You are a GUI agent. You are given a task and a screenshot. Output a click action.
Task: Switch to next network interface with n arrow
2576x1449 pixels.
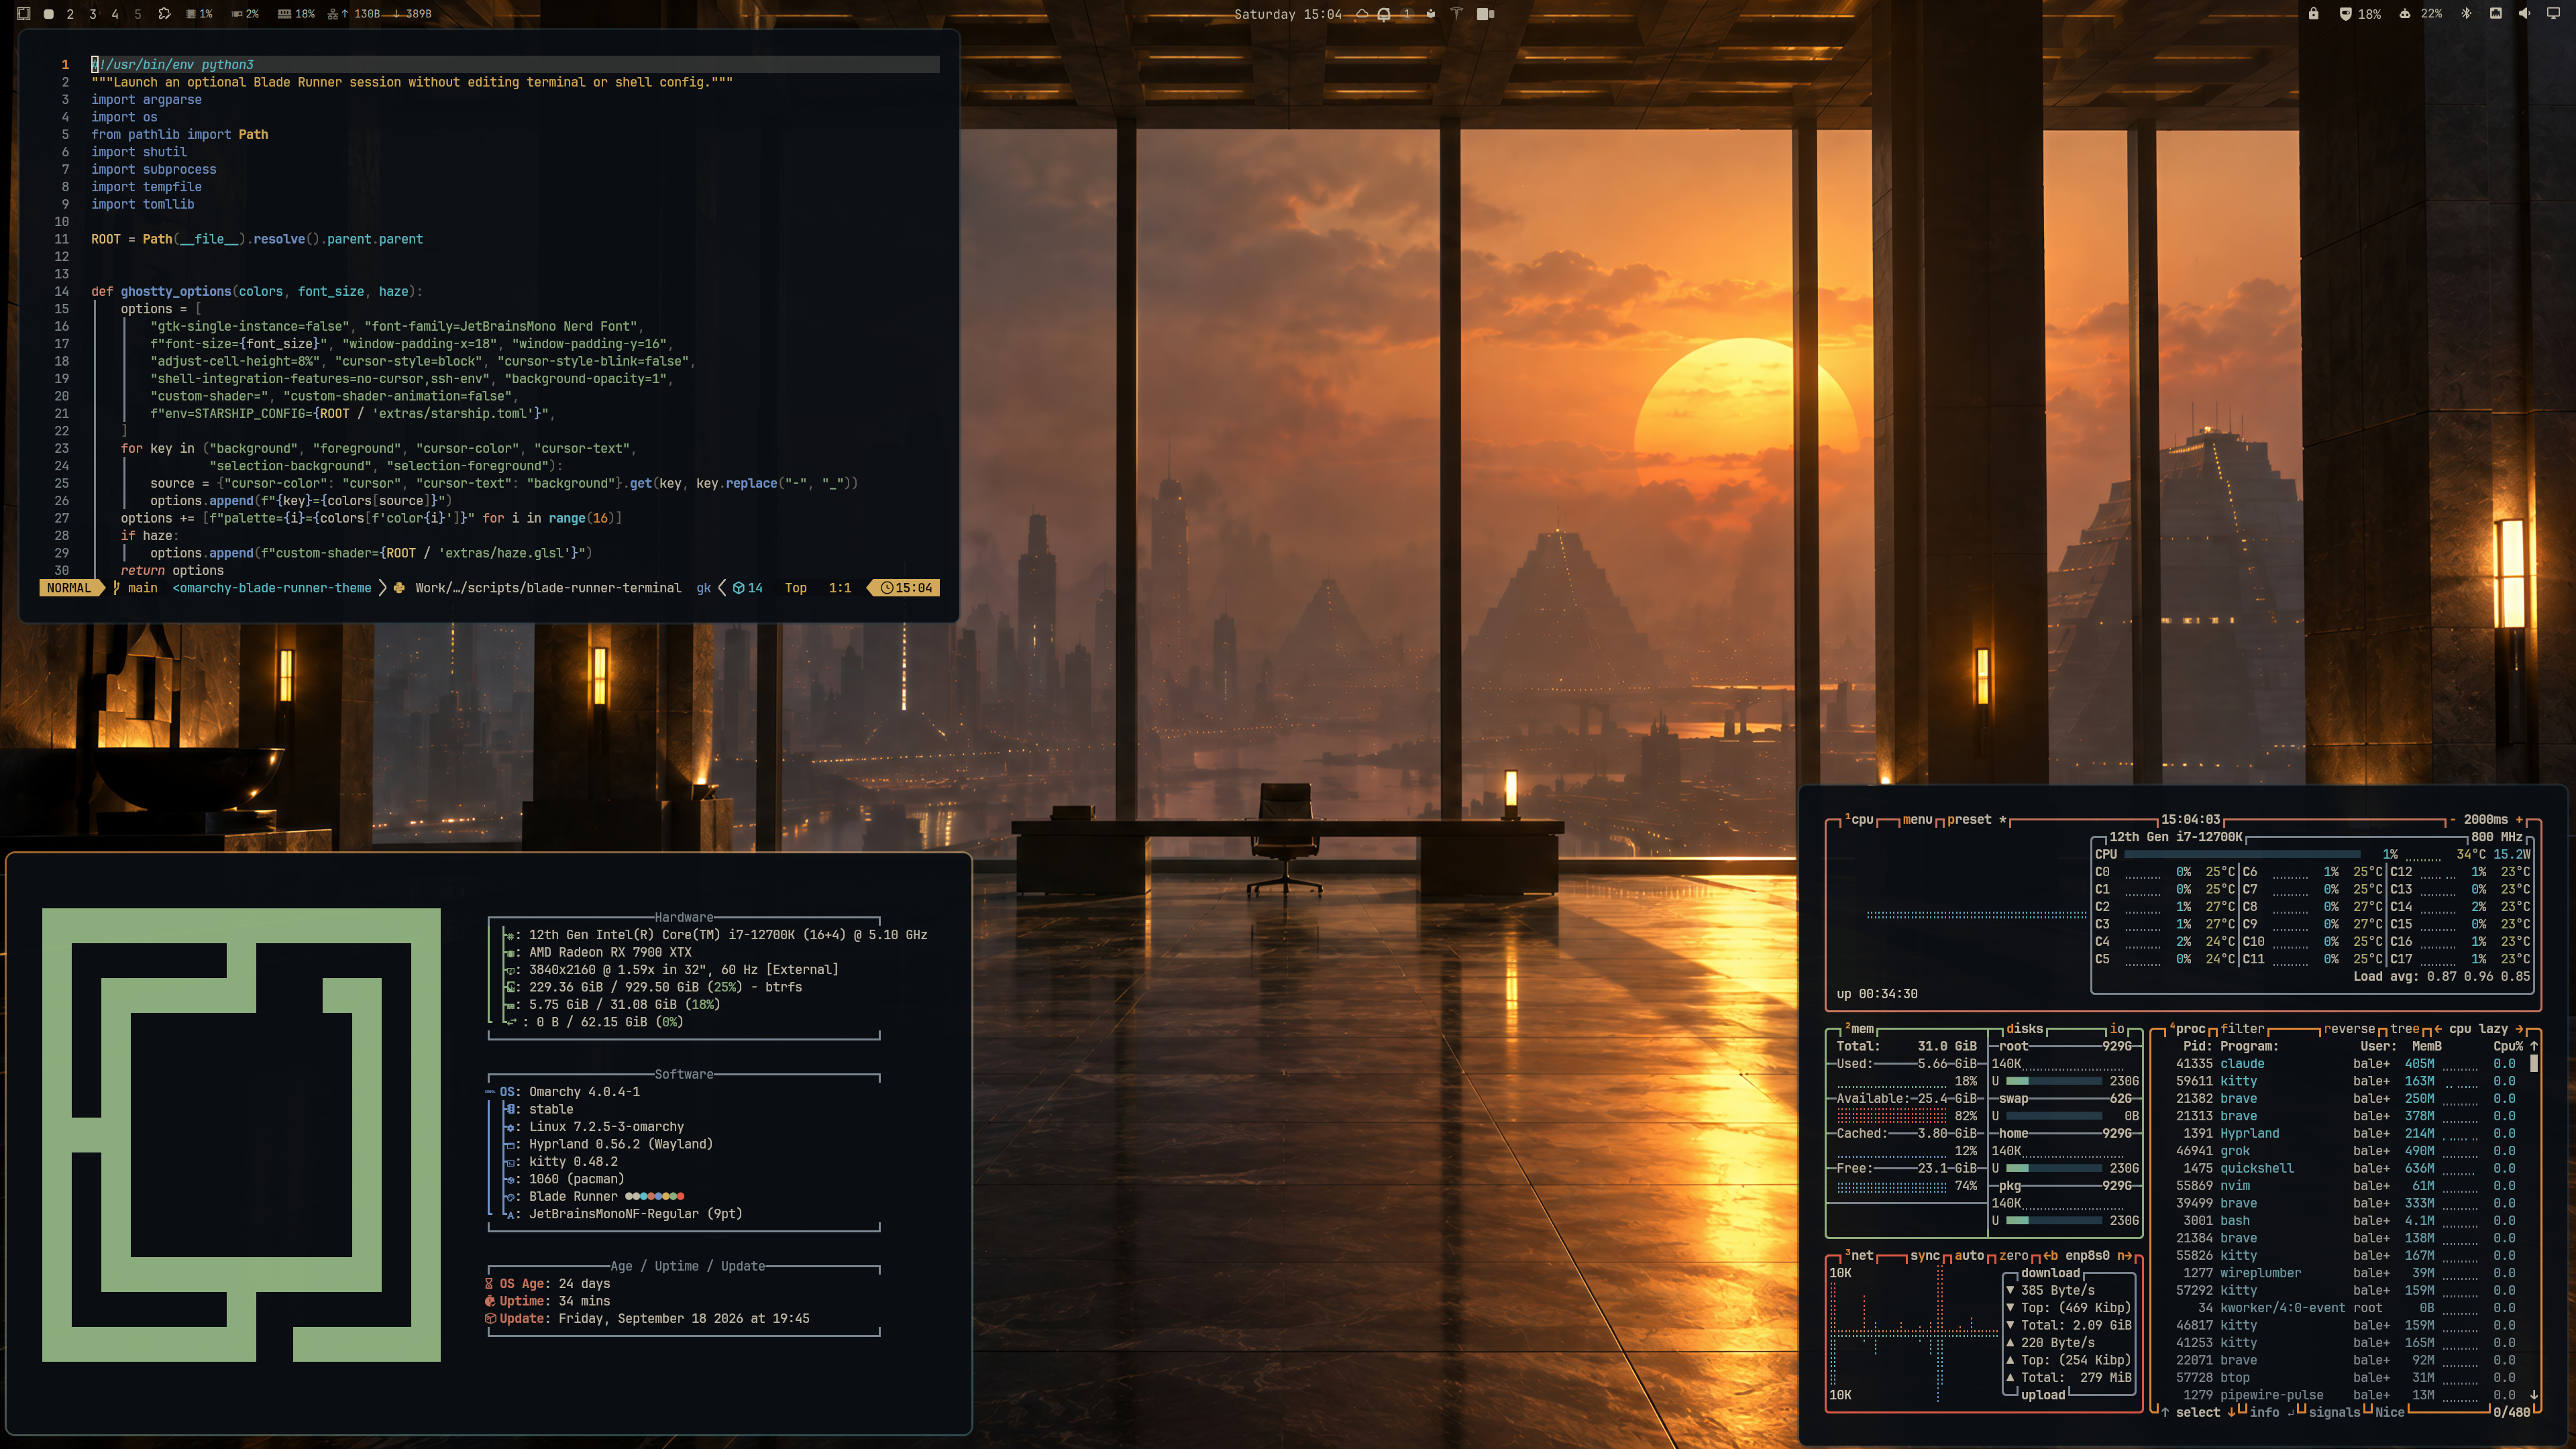(x=2124, y=1256)
